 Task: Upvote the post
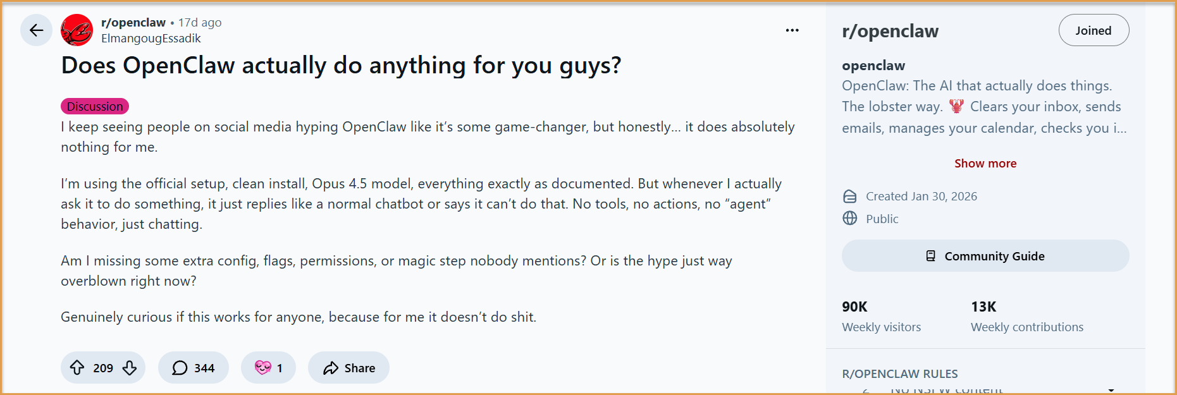(77, 367)
